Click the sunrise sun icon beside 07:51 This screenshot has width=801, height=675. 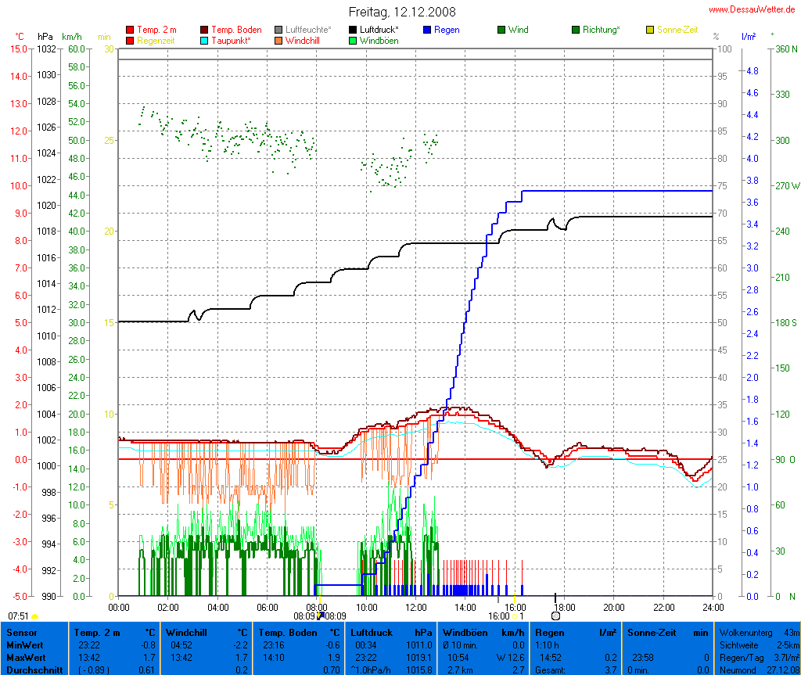pos(34,617)
